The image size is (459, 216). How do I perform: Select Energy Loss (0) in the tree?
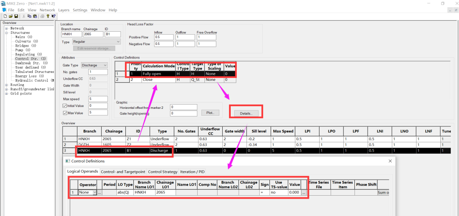pos(29,76)
